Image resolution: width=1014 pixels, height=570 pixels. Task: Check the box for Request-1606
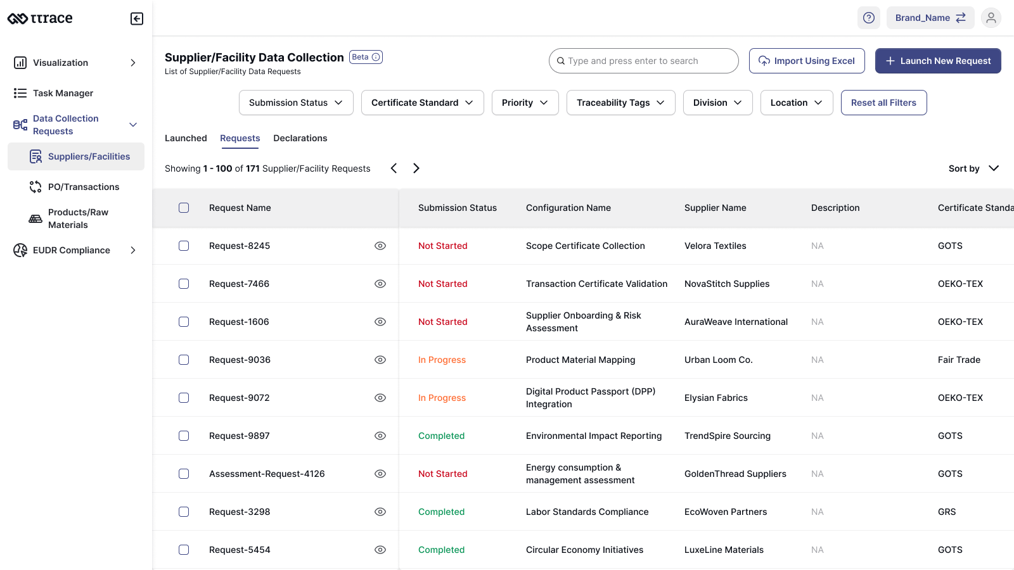coord(184,322)
